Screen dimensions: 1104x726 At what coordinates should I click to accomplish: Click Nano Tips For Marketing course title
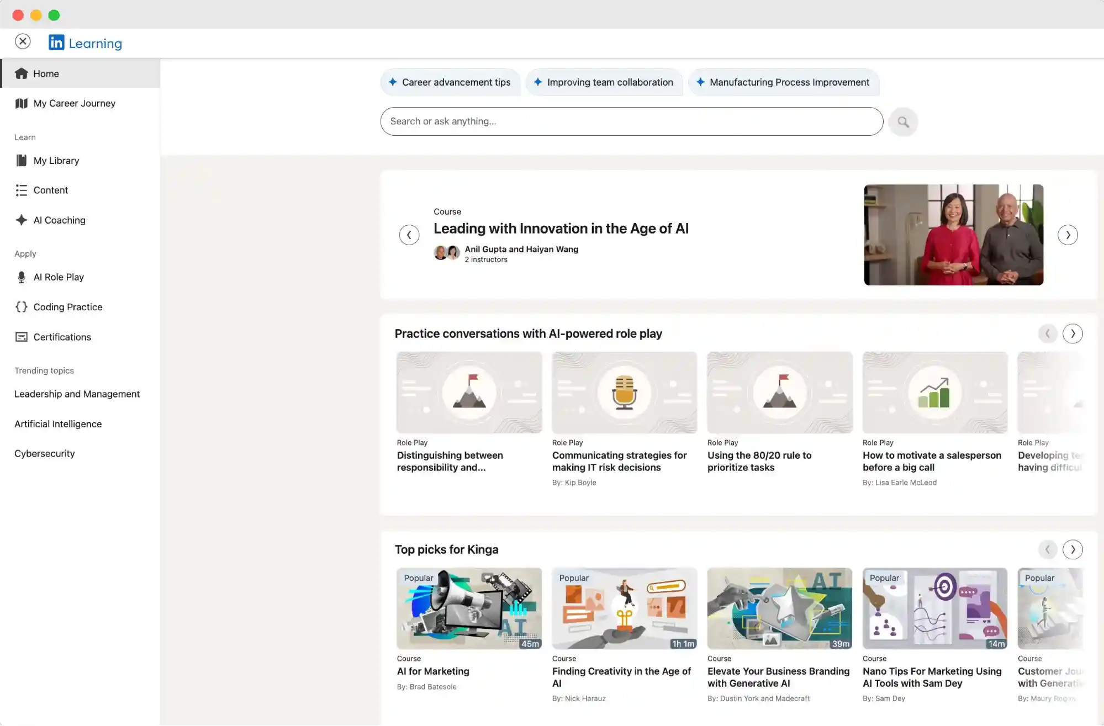click(932, 677)
